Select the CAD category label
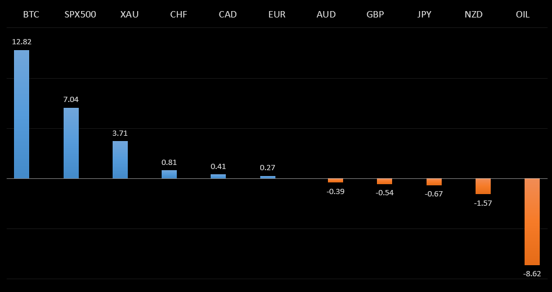Image resolution: width=552 pixels, height=292 pixels. 228,14
